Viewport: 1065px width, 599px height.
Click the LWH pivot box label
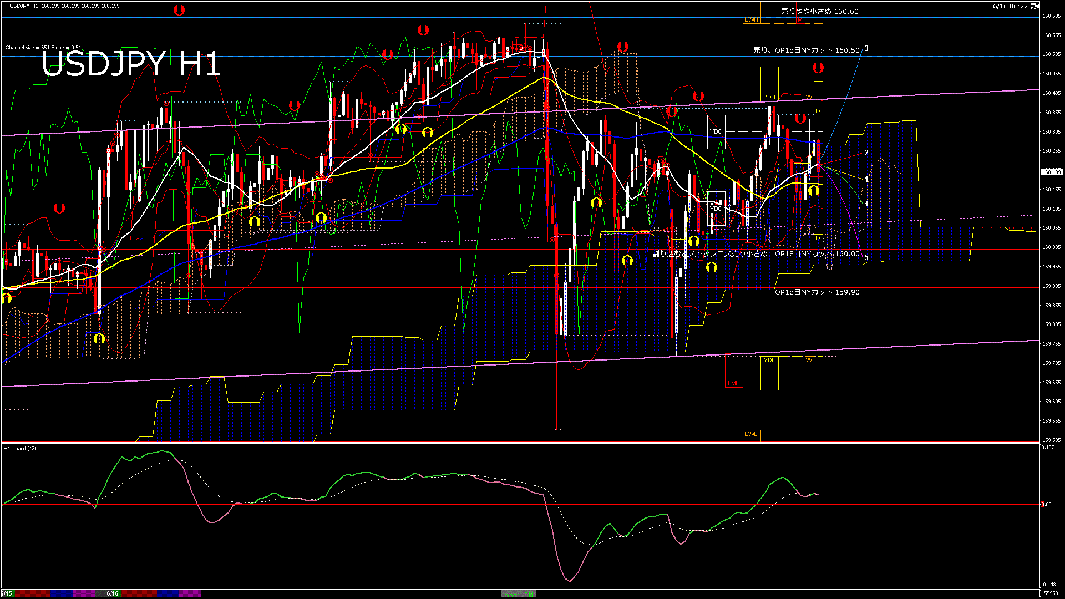(752, 19)
